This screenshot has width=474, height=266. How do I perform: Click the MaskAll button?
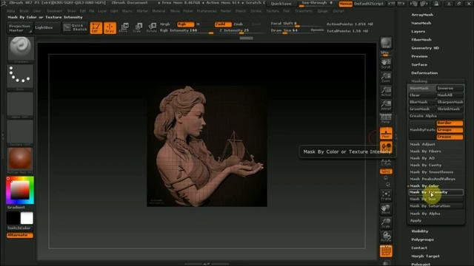coord(450,95)
